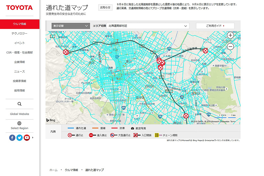This screenshot has height=176, width=264.
Task: Open ニュース in the sidebar
Action: (x=19, y=72)
